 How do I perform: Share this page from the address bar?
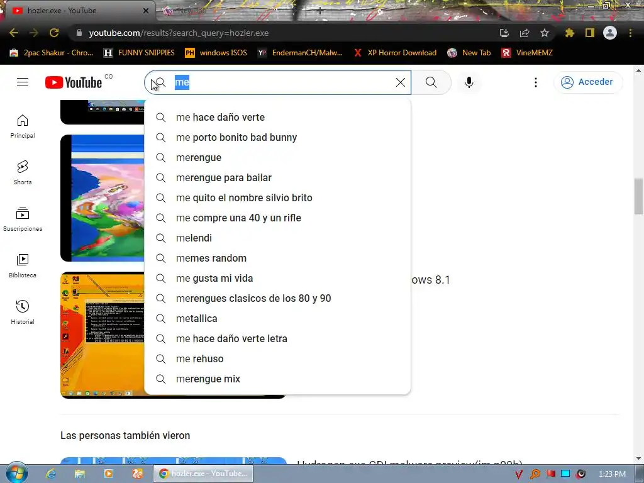(x=524, y=33)
